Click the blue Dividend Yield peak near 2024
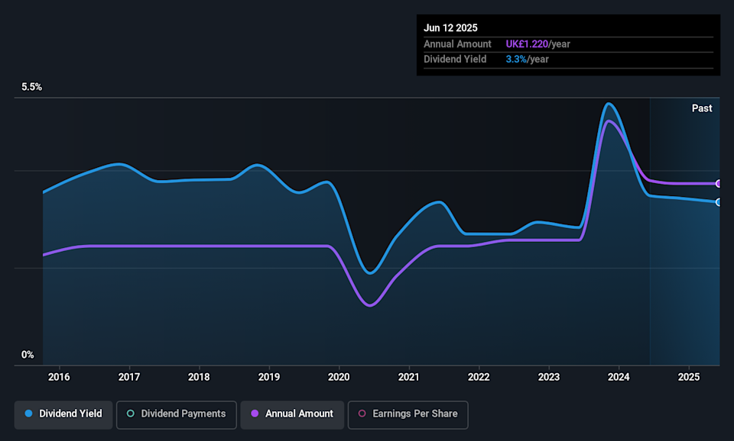 (x=608, y=104)
